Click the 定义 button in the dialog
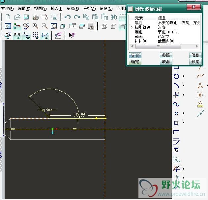 tap(135, 55)
